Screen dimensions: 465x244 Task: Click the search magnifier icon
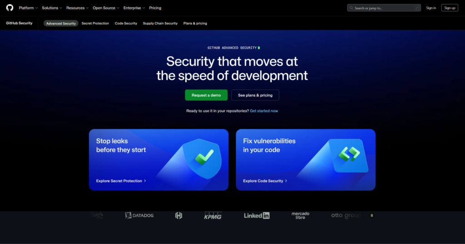tap(351, 8)
